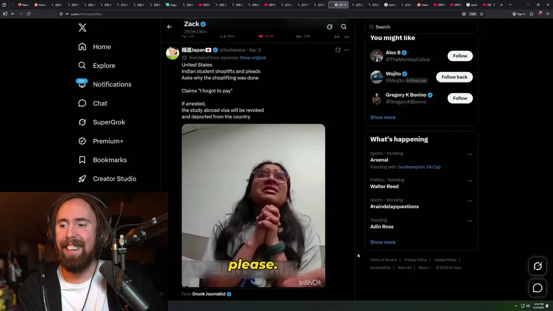Click the Grok icon in profile header
This screenshot has width=553, height=311.
pos(330,27)
